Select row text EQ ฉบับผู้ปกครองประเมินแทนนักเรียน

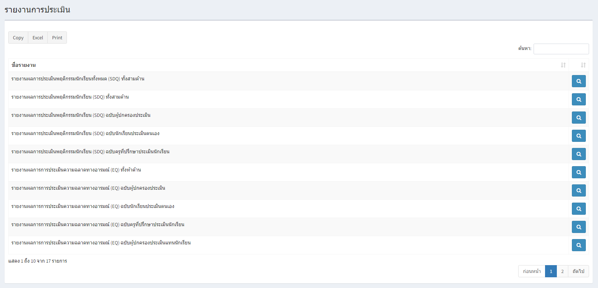pos(101,243)
